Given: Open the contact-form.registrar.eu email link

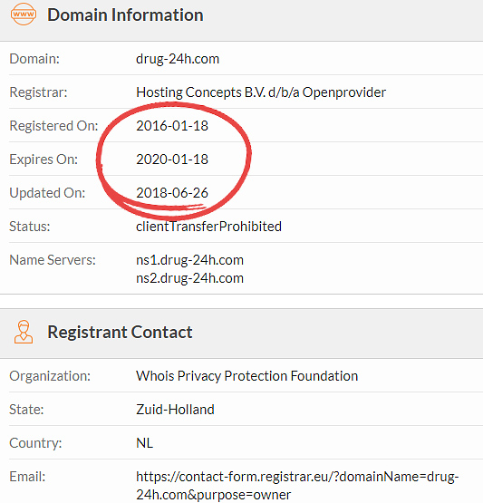Looking at the screenshot, I should 297,486.
